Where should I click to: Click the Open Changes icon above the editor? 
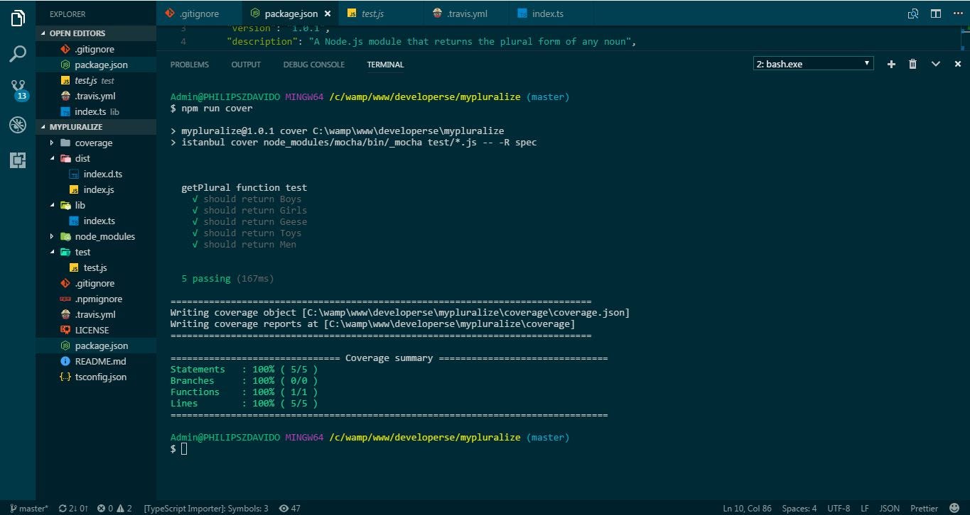913,13
